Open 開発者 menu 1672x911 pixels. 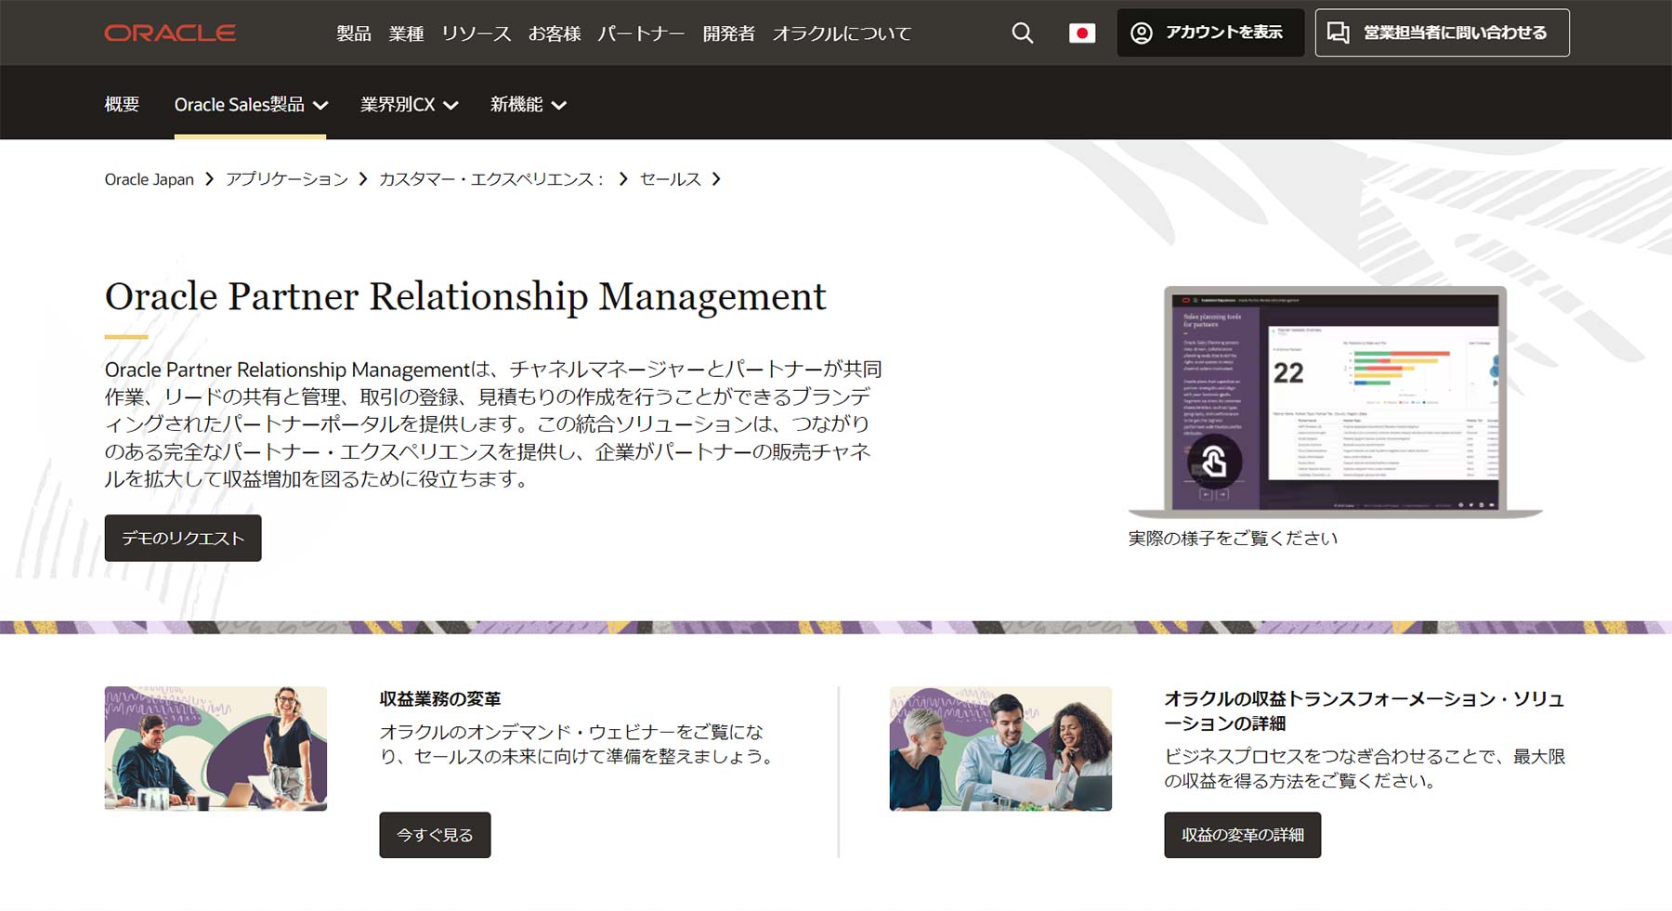coord(729,33)
